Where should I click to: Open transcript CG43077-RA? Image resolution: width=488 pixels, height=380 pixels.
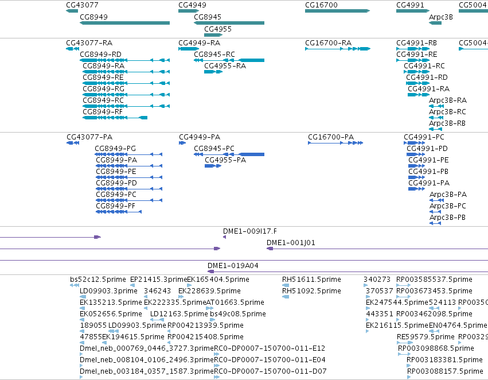(x=89, y=43)
